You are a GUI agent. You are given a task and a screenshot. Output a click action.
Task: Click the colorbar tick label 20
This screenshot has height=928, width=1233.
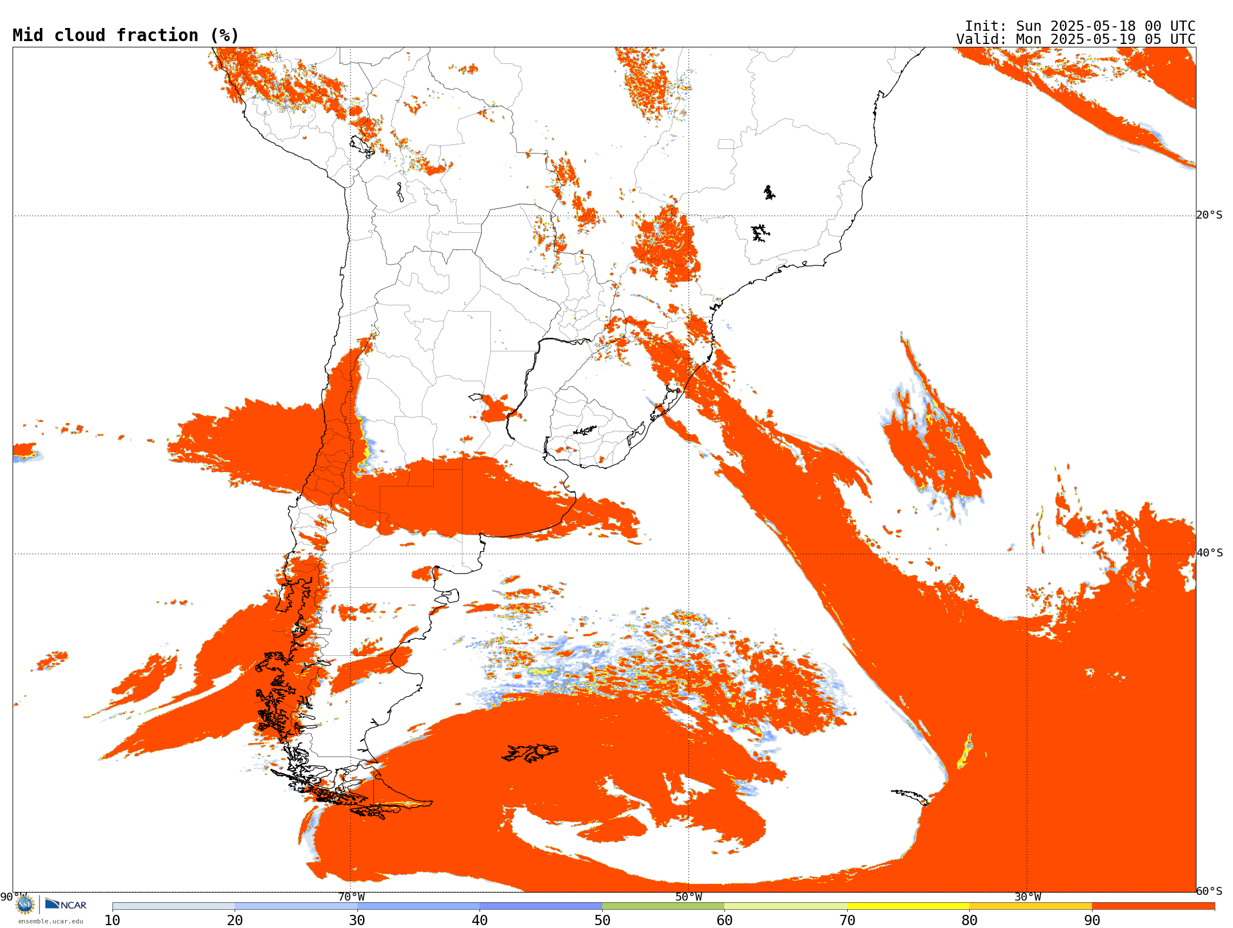click(235, 921)
